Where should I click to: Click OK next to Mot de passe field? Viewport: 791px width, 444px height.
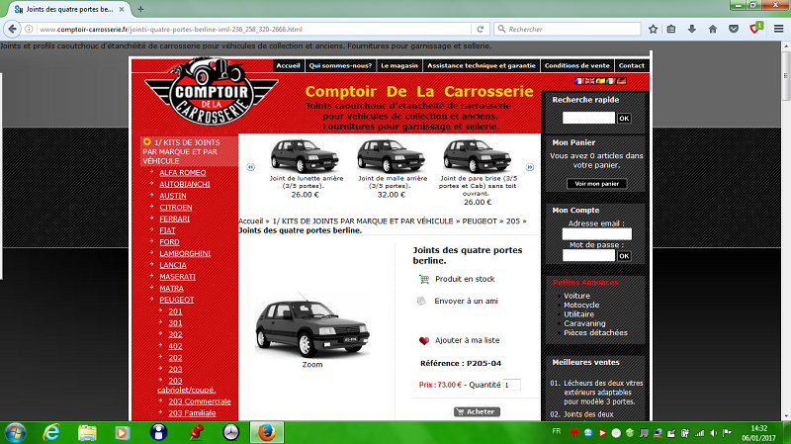624,256
